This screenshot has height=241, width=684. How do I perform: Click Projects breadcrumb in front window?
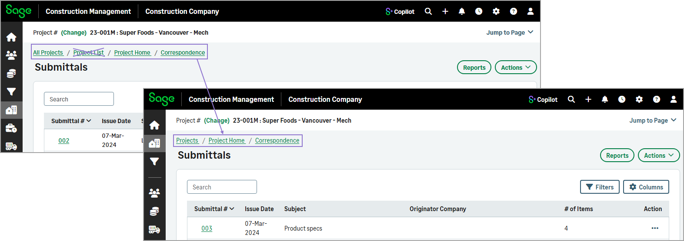coord(187,140)
